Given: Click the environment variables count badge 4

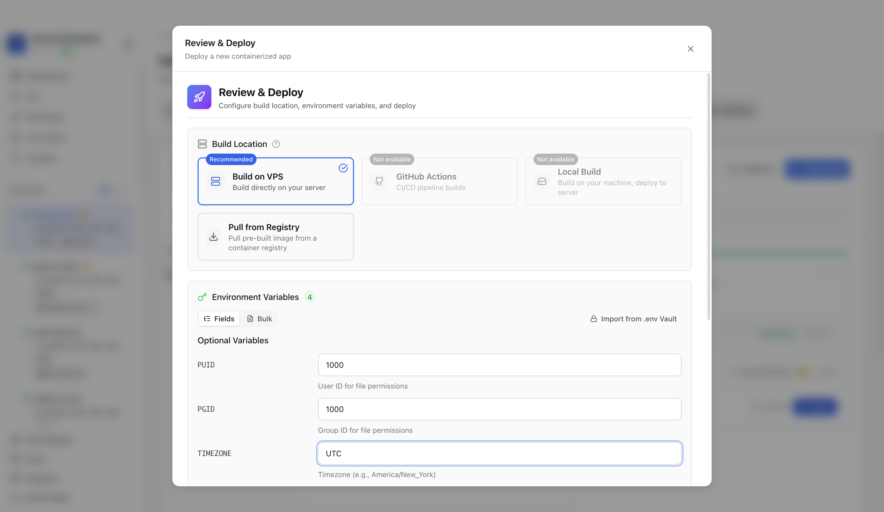Looking at the screenshot, I should 310,297.
